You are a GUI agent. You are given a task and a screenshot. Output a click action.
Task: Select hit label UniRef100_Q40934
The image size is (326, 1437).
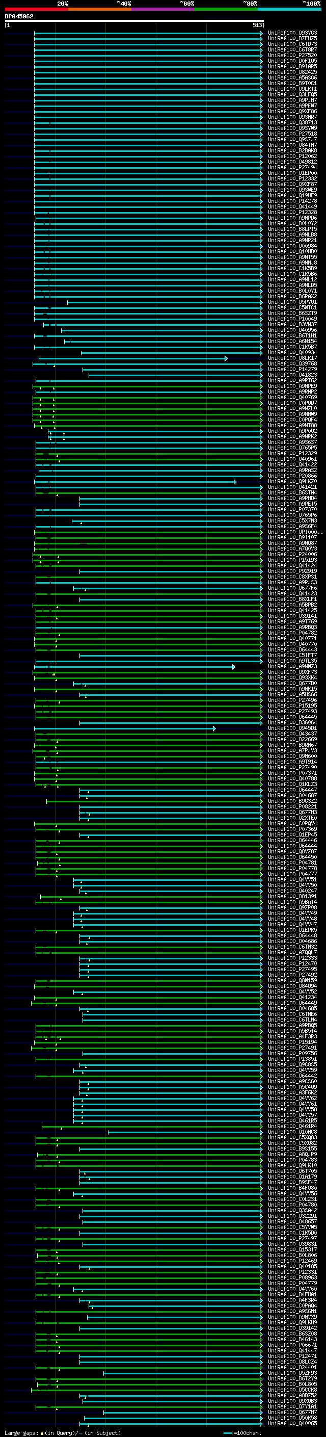point(292,353)
